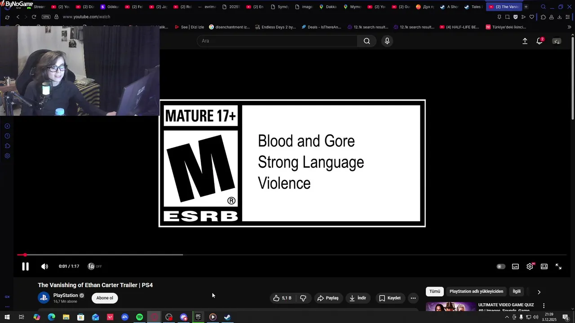The image size is (575, 323).
Task: Open Steam from the taskbar
Action: [x=227, y=317]
